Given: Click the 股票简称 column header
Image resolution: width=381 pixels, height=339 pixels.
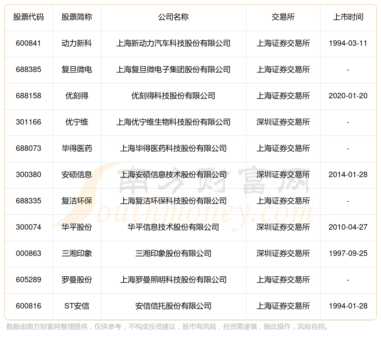Looking at the screenshot, I should 77,17.
